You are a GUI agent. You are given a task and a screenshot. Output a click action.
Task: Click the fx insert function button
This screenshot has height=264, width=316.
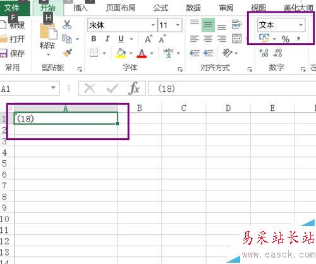coord(134,89)
